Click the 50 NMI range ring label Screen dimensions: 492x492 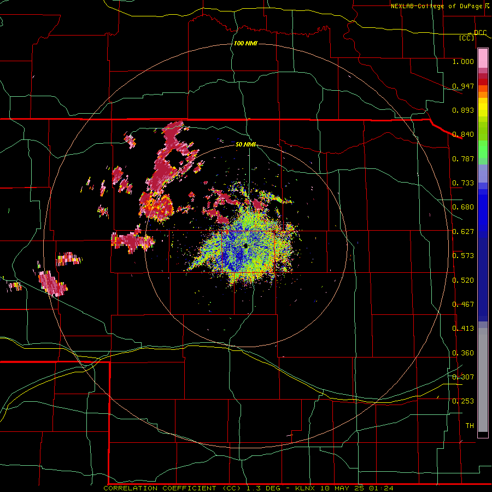point(245,144)
